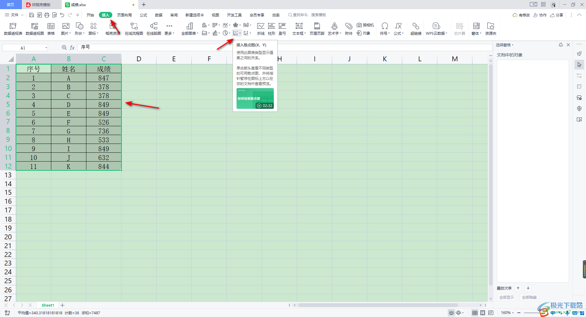The image size is (586, 317).
Task: Open the 资源夹 resource folder
Action: [x=490, y=29]
